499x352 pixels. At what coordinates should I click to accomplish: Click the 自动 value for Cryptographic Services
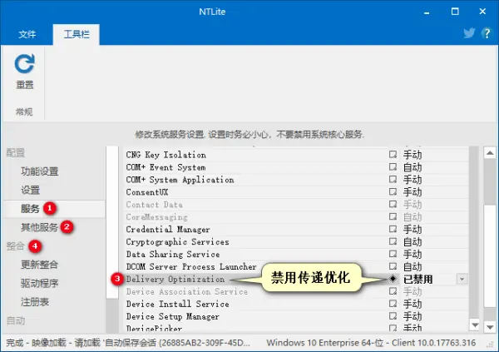tap(413, 242)
